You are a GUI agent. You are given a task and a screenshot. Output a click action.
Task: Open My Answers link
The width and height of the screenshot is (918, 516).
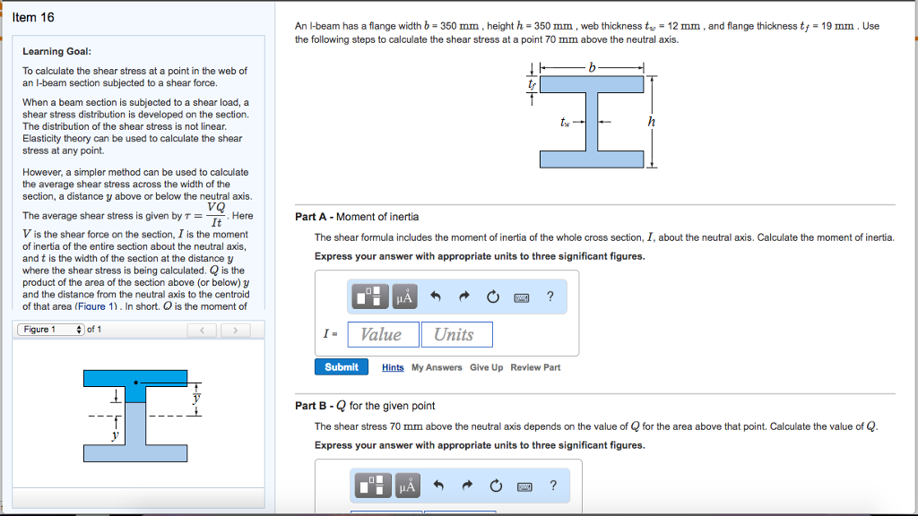437,367
